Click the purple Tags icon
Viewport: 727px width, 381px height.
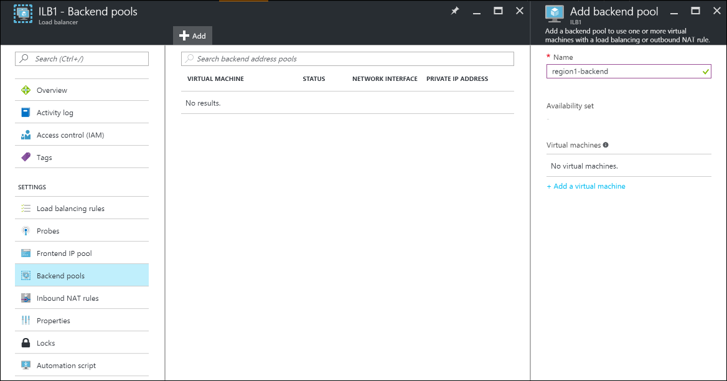click(x=26, y=158)
